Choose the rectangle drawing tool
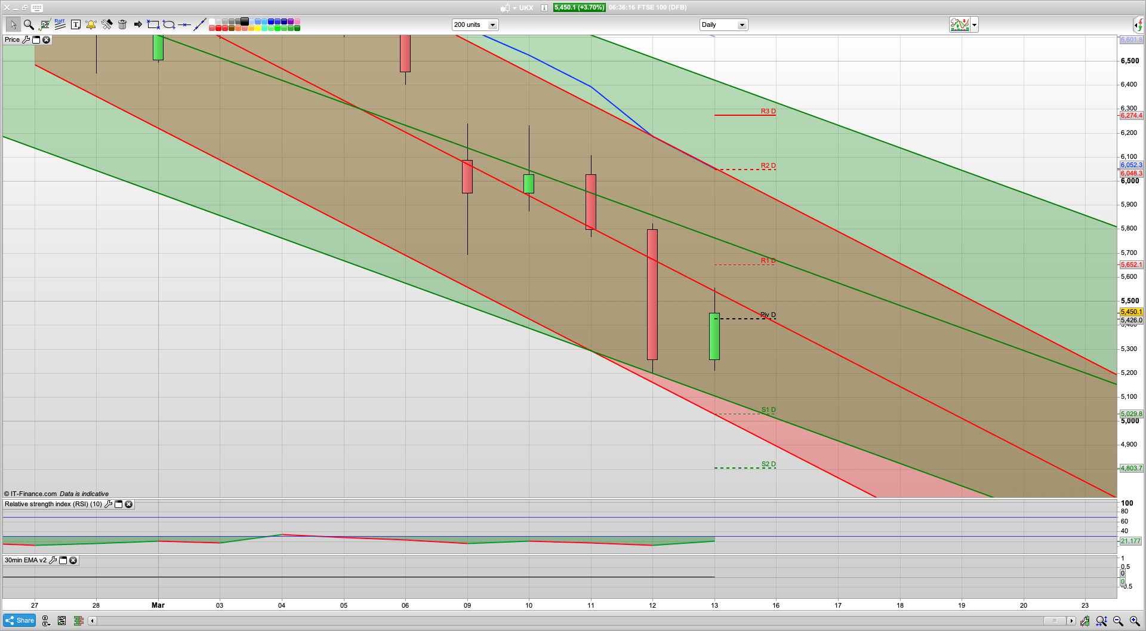This screenshot has width=1146, height=631. 153,24
